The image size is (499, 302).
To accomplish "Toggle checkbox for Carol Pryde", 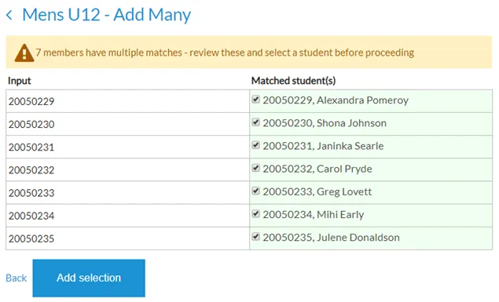I will point(256,168).
